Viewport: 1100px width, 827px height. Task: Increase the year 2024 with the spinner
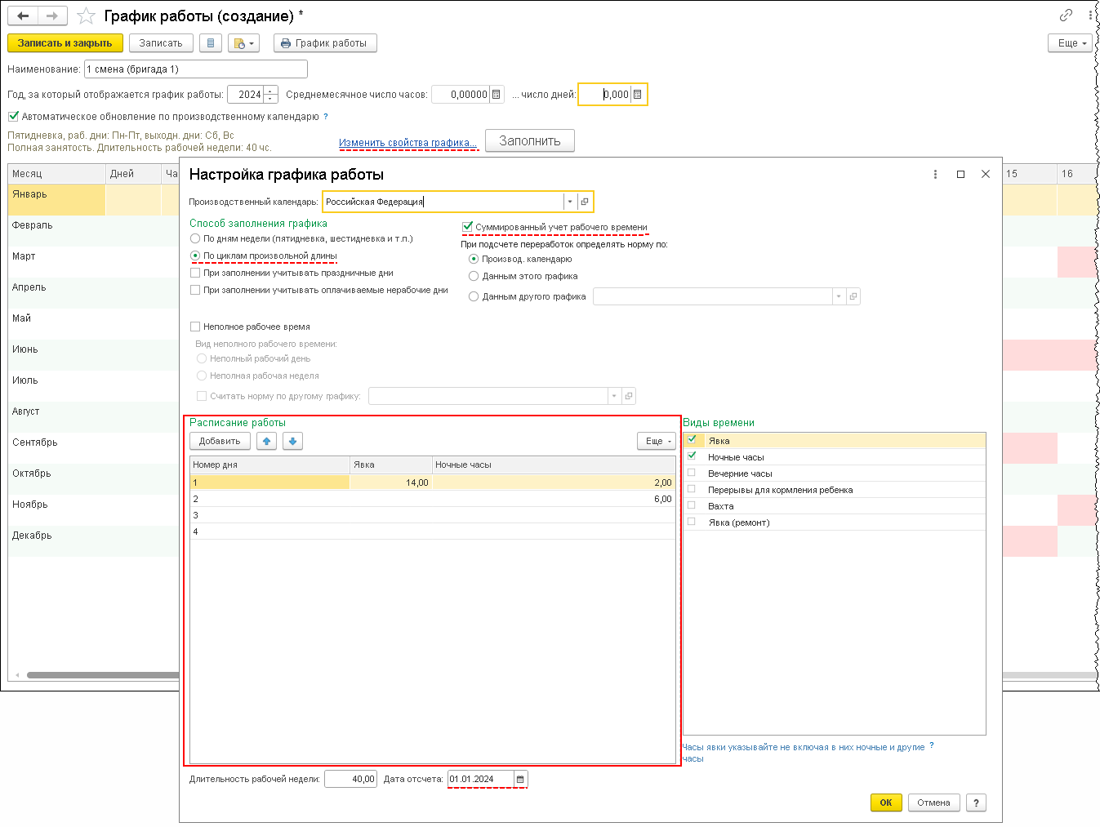click(x=271, y=91)
